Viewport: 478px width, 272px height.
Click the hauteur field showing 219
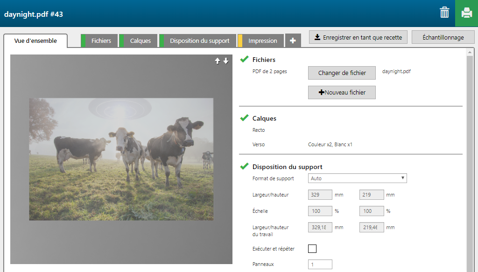click(372, 195)
